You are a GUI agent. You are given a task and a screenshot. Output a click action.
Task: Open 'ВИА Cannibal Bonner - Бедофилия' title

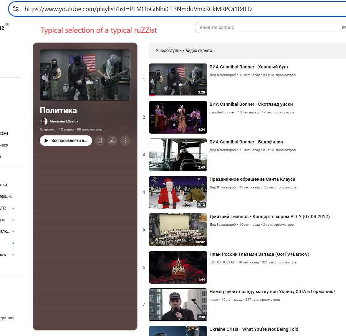pyautogui.click(x=246, y=142)
